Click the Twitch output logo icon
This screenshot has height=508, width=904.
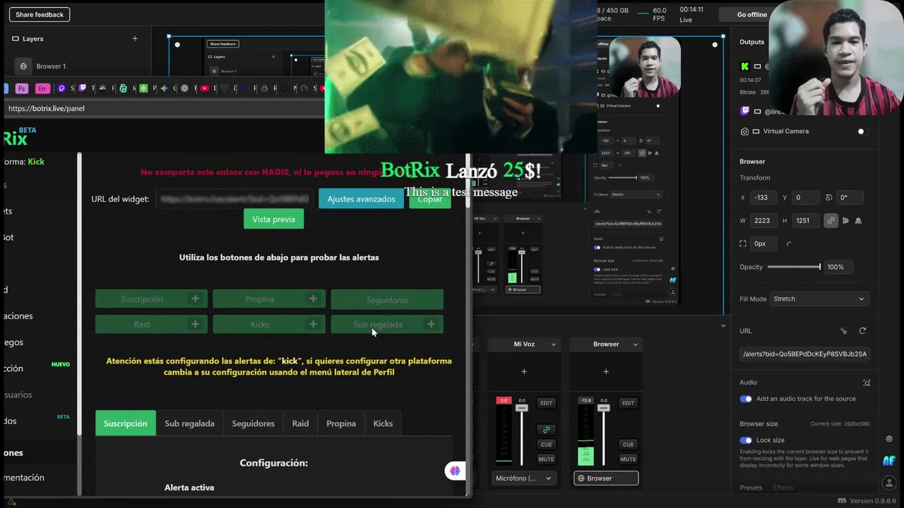click(744, 111)
